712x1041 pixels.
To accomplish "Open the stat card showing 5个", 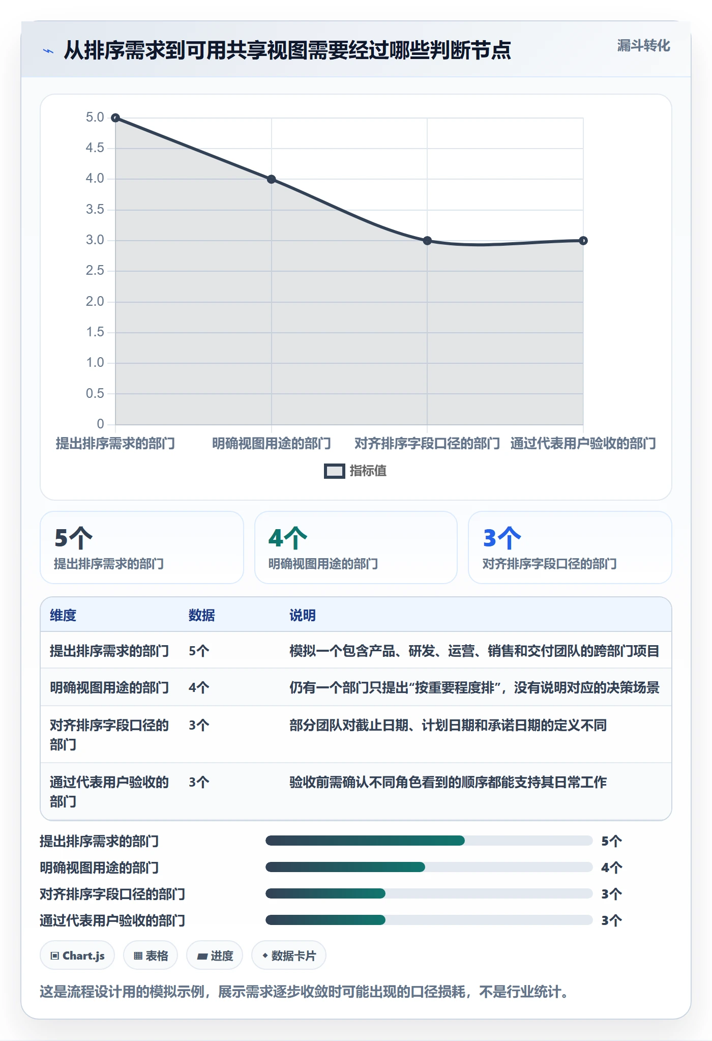I will tap(142, 547).
